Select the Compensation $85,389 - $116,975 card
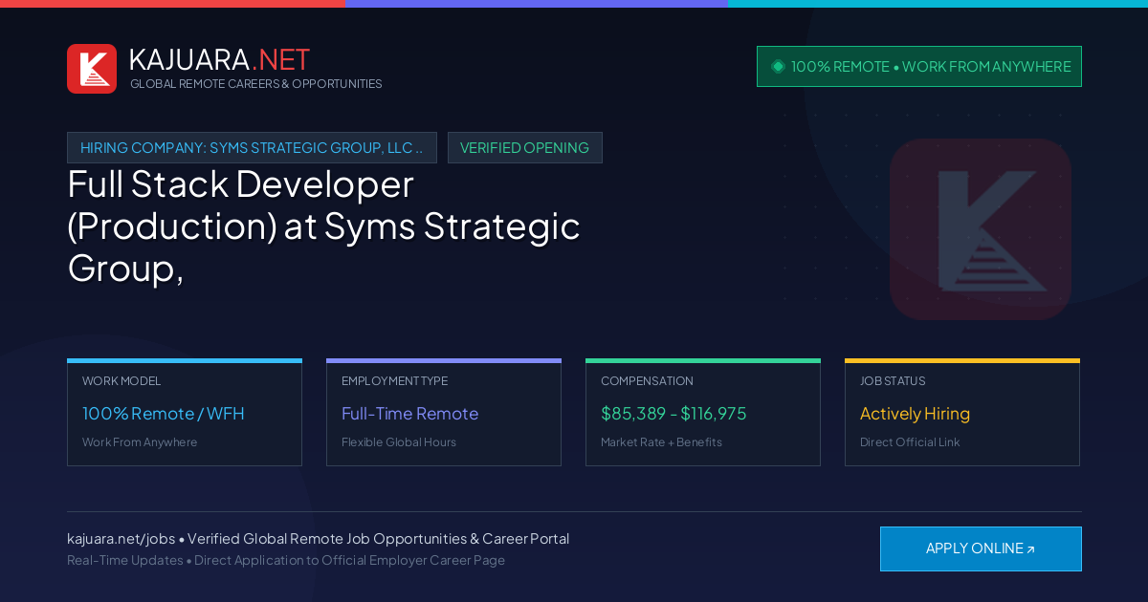Viewport: 1148px width, 602px height. (x=703, y=413)
